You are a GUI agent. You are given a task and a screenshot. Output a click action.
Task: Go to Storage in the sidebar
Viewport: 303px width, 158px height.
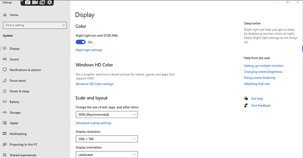click(15, 112)
